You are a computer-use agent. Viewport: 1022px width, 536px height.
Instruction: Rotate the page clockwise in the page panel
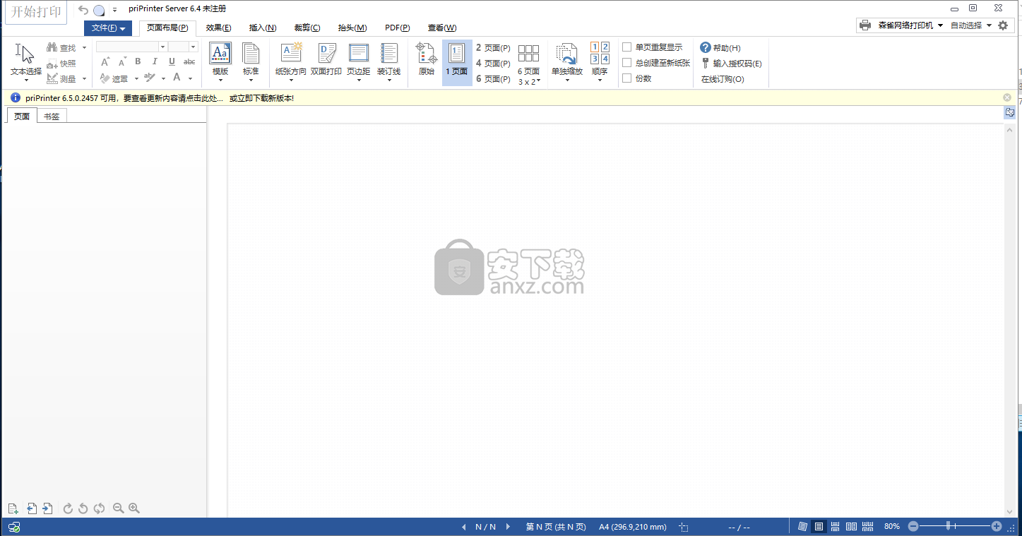pyautogui.click(x=68, y=508)
